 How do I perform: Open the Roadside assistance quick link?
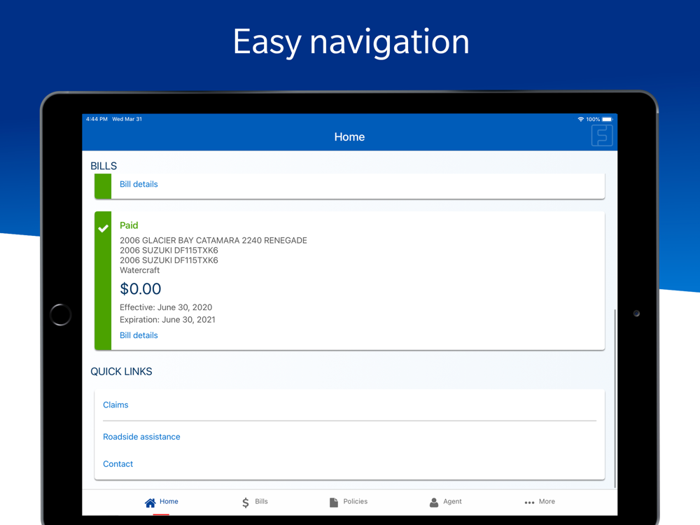141,437
